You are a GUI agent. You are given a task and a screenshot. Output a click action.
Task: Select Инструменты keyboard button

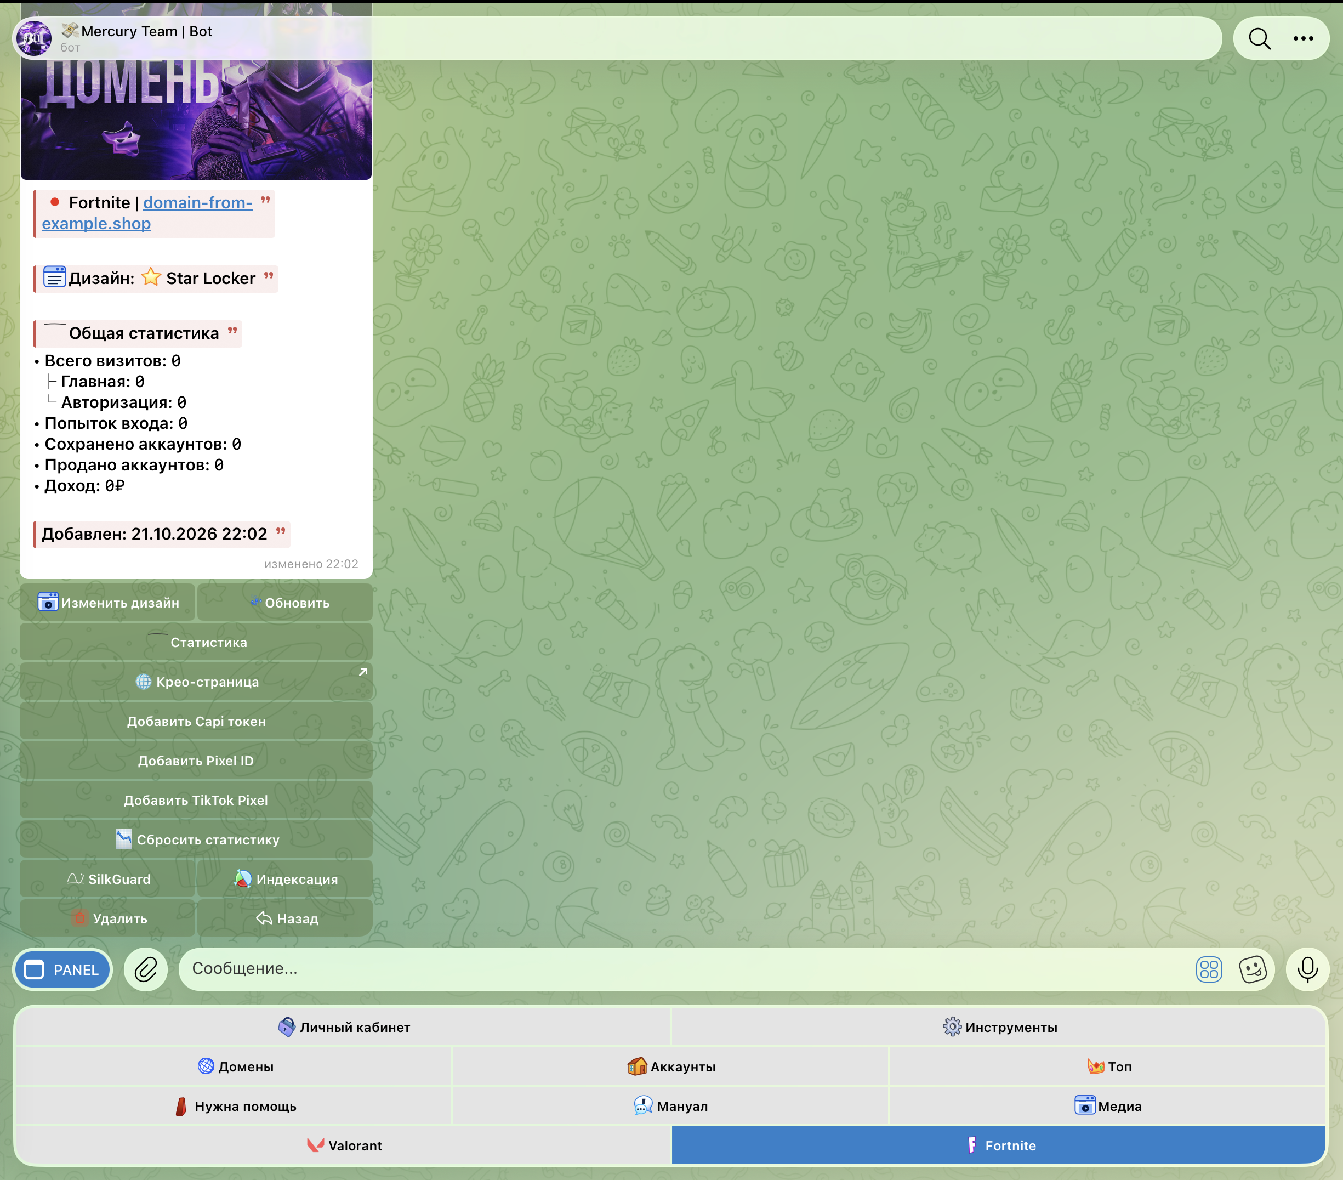[999, 1026]
